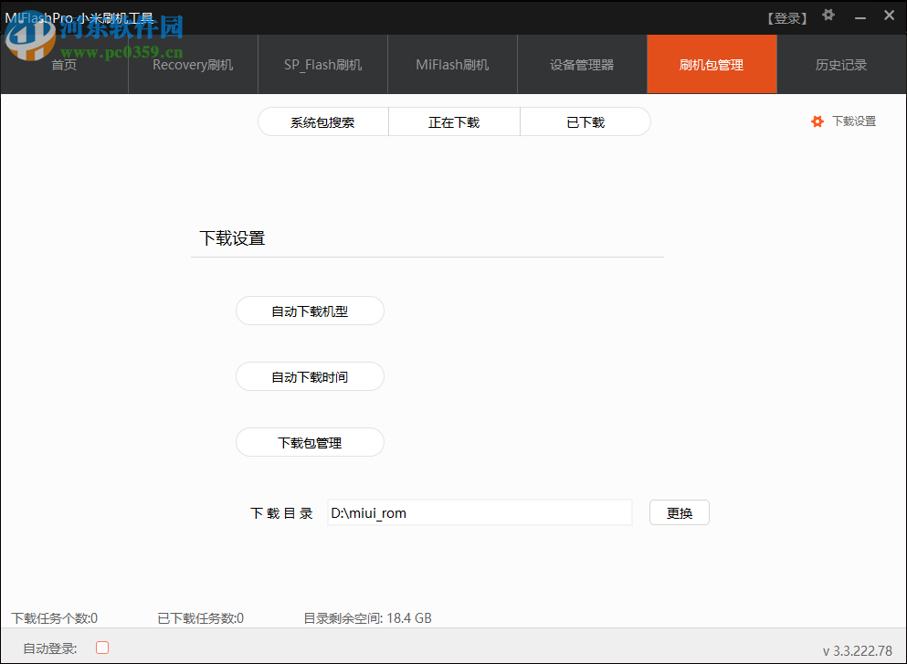Click the D:\miui_rom path input field
Screen dimensions: 907x664
coord(480,512)
